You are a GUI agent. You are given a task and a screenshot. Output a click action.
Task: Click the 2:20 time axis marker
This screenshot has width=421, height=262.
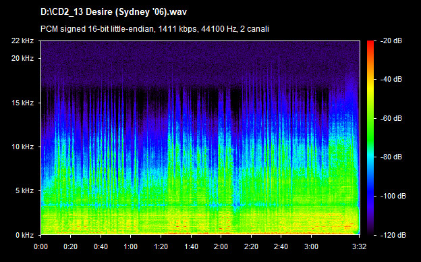click(251, 246)
